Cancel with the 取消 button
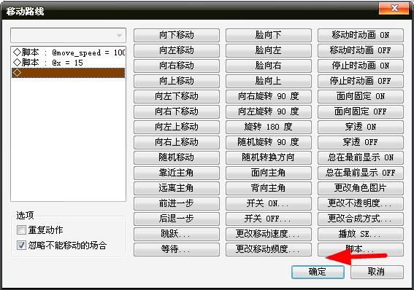Image resolution: width=414 pixels, height=290 pixels. point(377,272)
